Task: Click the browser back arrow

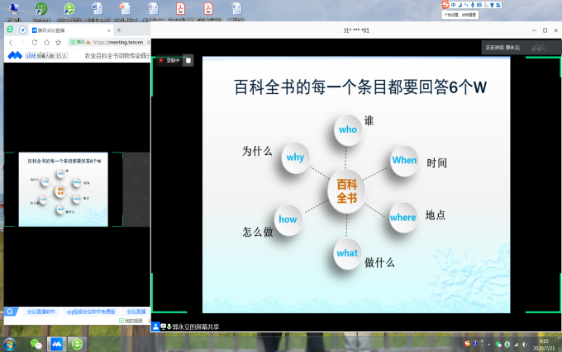Action: (x=11, y=42)
